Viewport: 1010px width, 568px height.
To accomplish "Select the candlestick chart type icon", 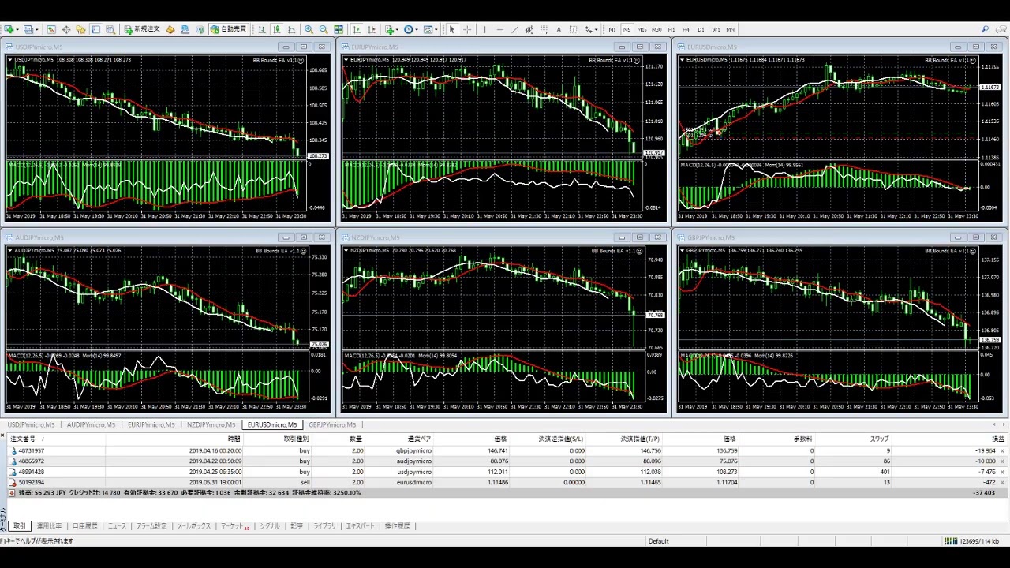I will [x=277, y=29].
